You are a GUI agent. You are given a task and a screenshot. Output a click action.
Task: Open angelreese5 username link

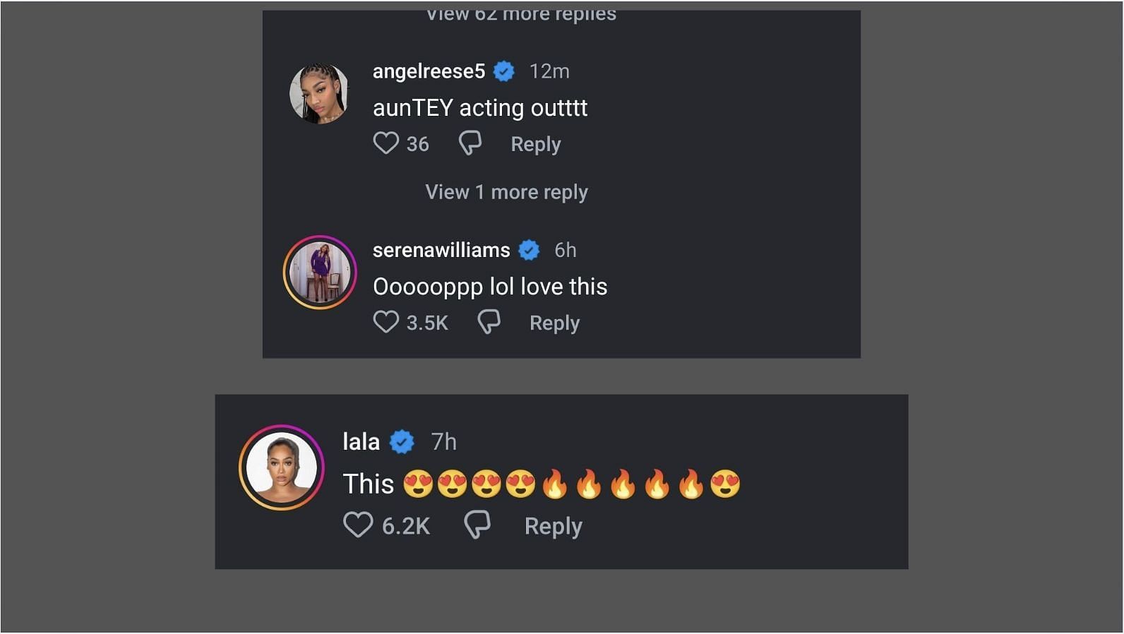[x=429, y=71]
